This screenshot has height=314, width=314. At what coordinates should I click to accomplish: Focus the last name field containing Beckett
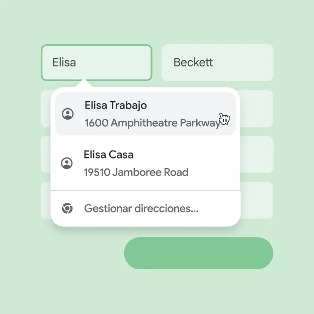point(217,62)
